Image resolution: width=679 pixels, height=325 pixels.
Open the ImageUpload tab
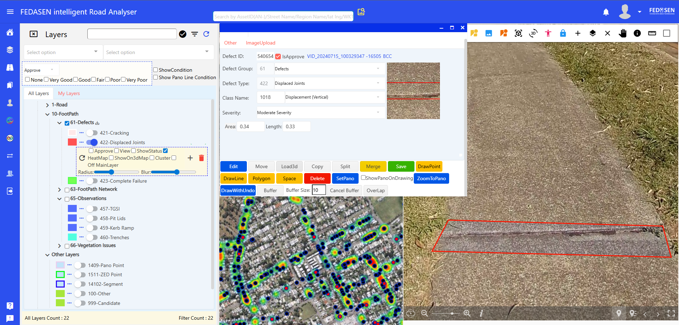pos(260,43)
